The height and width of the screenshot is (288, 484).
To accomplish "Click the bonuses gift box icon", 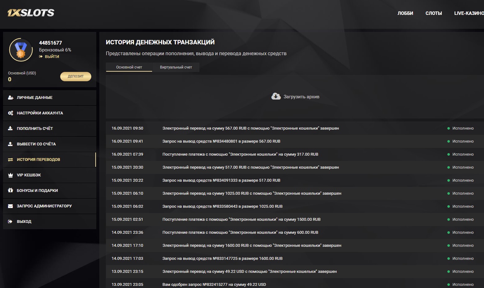I will pos(11,190).
